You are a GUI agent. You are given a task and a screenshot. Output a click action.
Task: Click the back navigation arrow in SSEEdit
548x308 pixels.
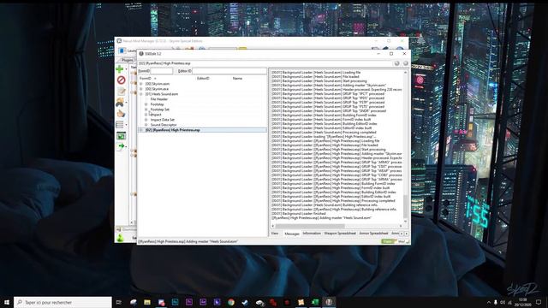pyautogui.click(x=396, y=63)
